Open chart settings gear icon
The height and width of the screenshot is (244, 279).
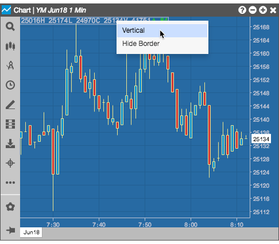tap(10, 207)
